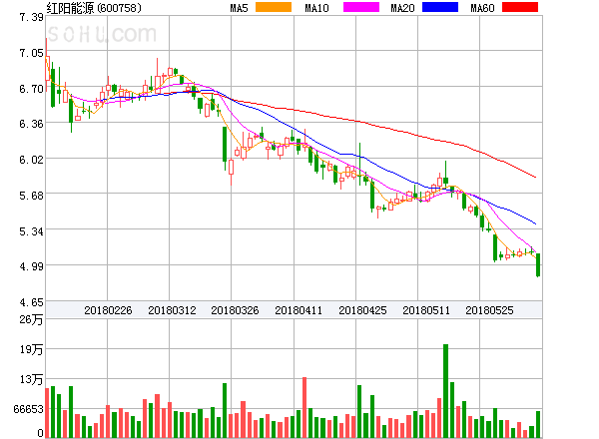Click the tallest red volume bar
Image resolution: width=599 pixels, height=439 pixels.
[x=304, y=407]
